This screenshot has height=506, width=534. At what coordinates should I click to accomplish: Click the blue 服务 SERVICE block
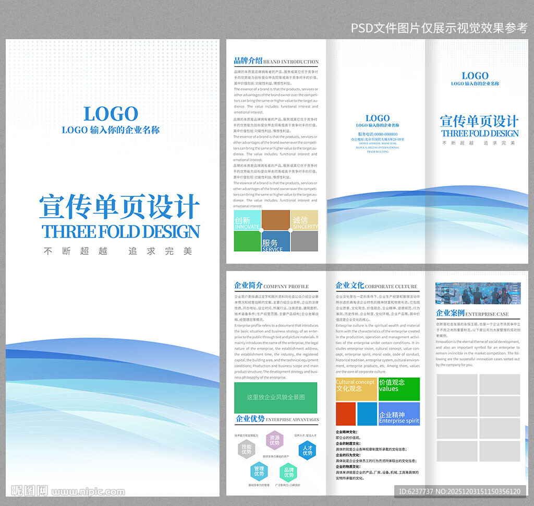click(276, 241)
